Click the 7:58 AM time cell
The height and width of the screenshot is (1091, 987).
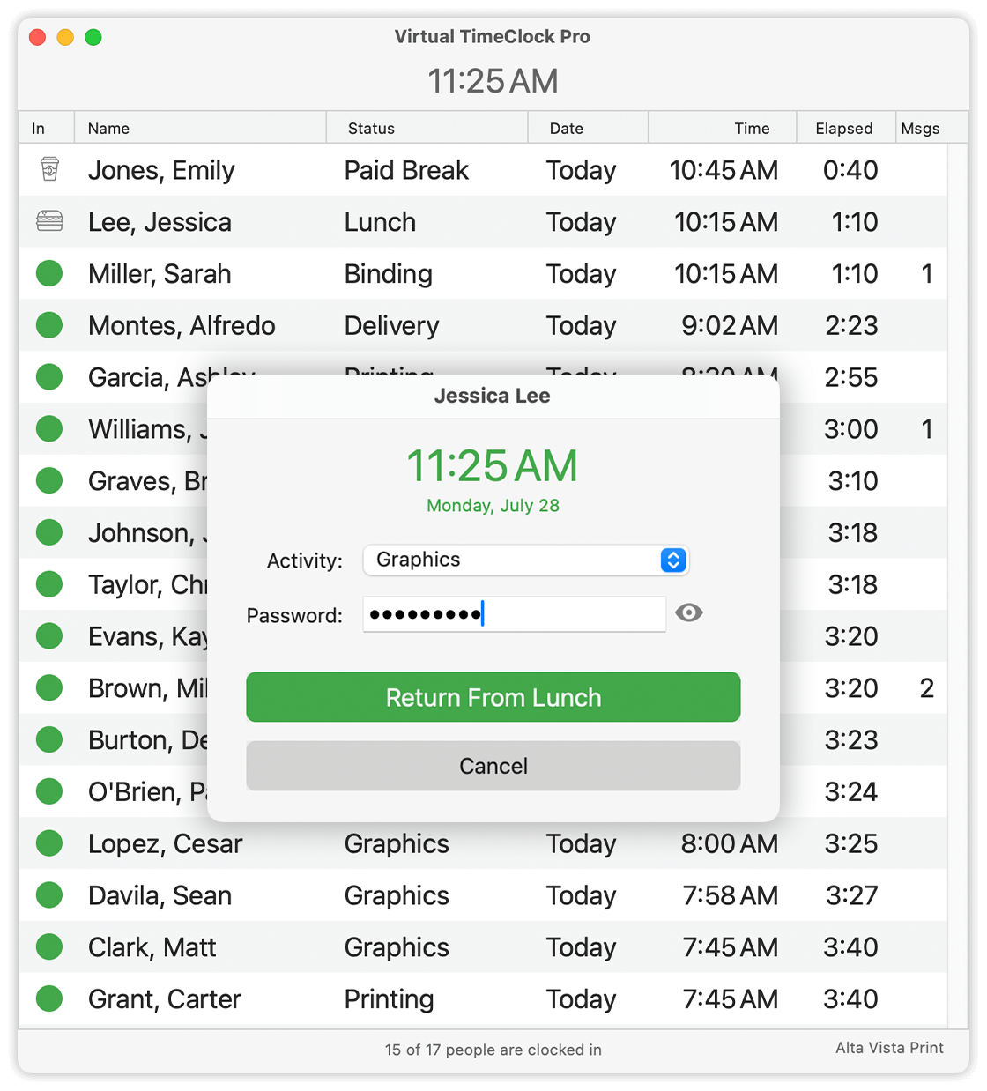(x=730, y=896)
